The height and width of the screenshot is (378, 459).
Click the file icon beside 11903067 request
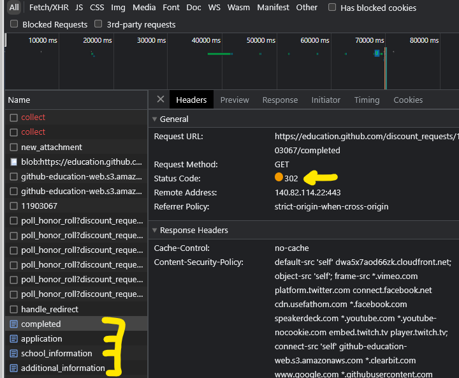pyautogui.click(x=13, y=206)
